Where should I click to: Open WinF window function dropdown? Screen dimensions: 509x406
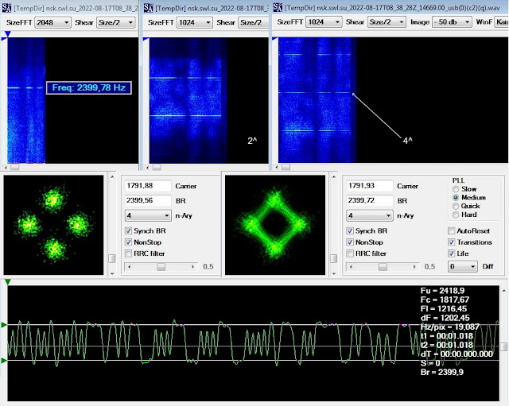[x=502, y=22]
